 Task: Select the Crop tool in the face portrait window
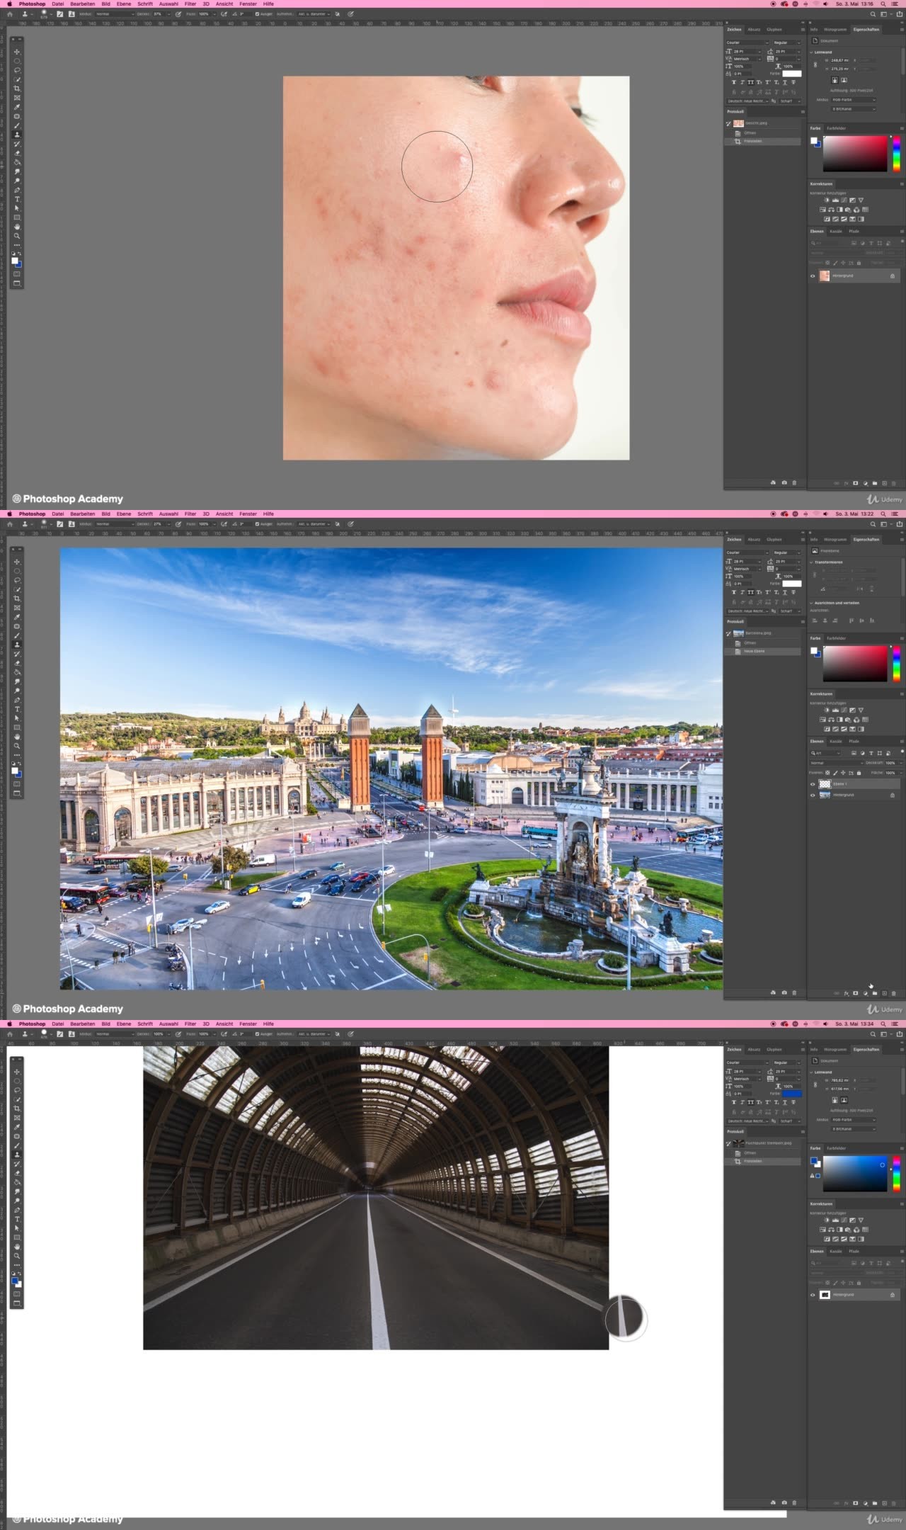(x=17, y=89)
